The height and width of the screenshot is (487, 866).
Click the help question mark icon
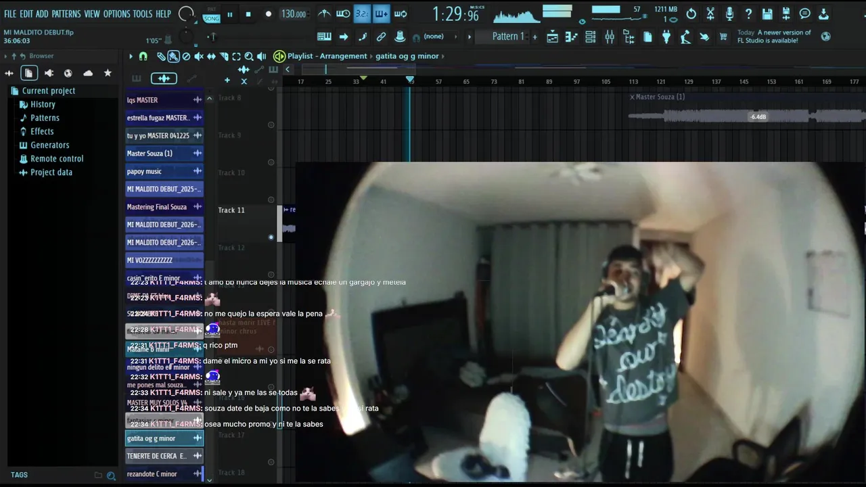748,14
